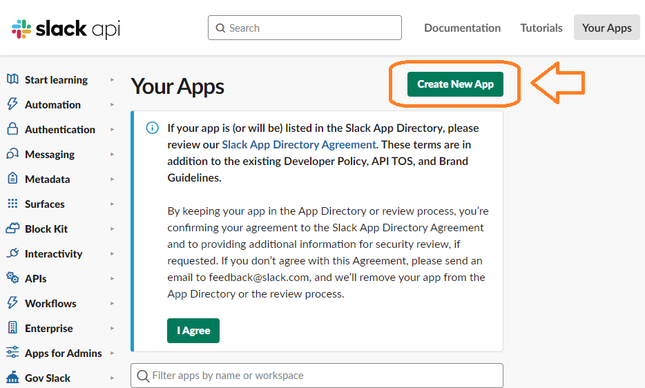The height and width of the screenshot is (388, 645).
Task: Expand the Interactivity section arrow
Action: pyautogui.click(x=112, y=254)
